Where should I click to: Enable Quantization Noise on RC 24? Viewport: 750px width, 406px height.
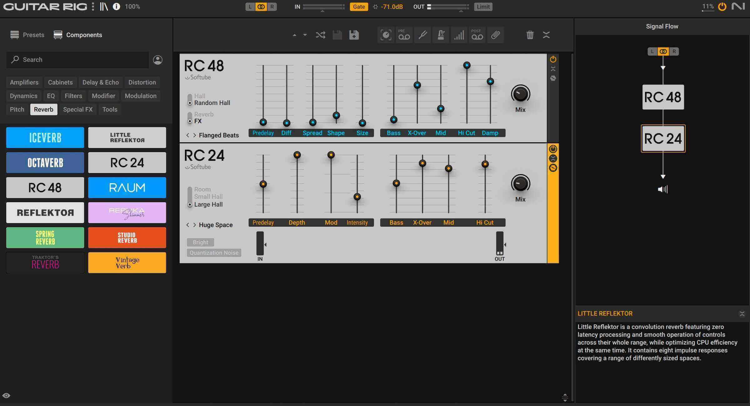click(214, 253)
